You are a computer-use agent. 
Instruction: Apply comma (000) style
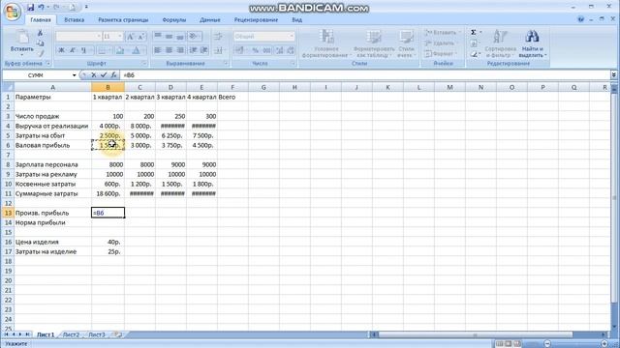(x=267, y=50)
